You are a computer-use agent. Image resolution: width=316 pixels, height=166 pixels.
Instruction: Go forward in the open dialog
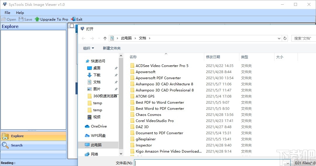(x=92, y=38)
